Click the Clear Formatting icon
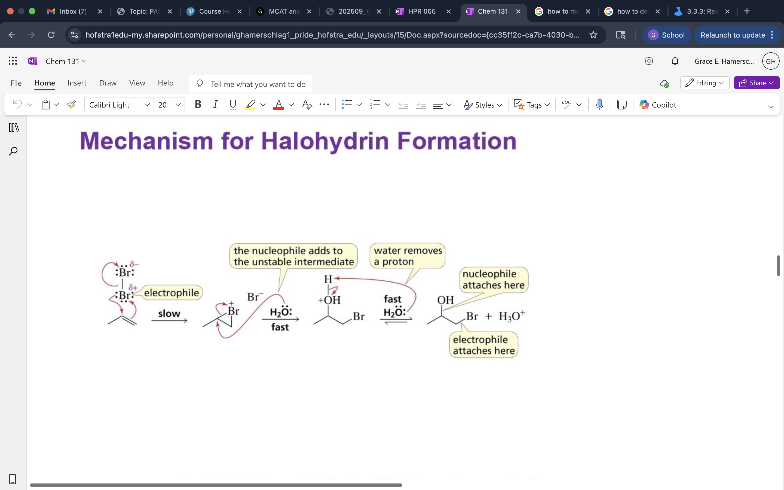 pos(307,105)
